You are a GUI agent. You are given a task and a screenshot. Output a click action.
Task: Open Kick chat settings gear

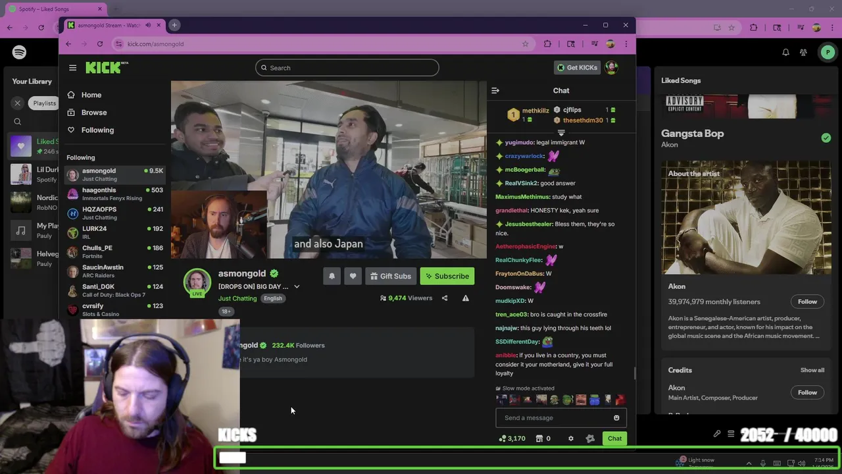point(571,439)
